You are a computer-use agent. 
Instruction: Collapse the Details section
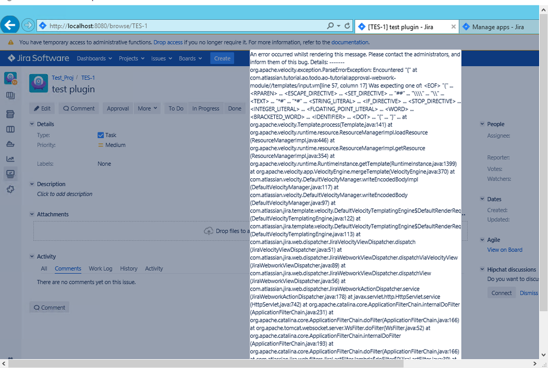(x=32, y=124)
